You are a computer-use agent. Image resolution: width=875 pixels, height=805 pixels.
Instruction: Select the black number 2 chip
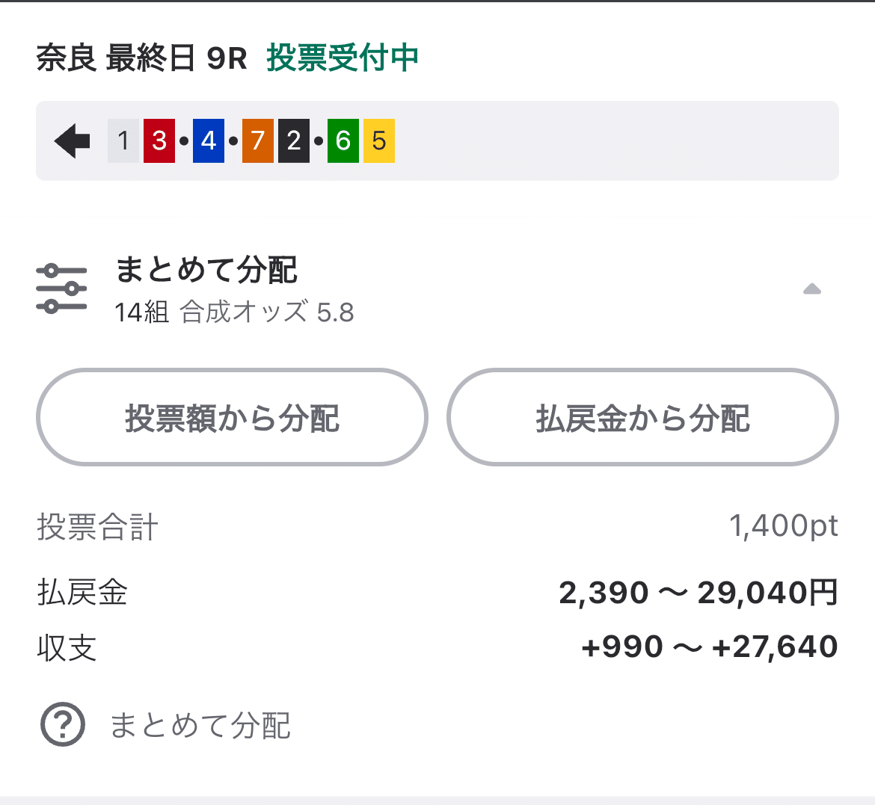pyautogui.click(x=293, y=141)
